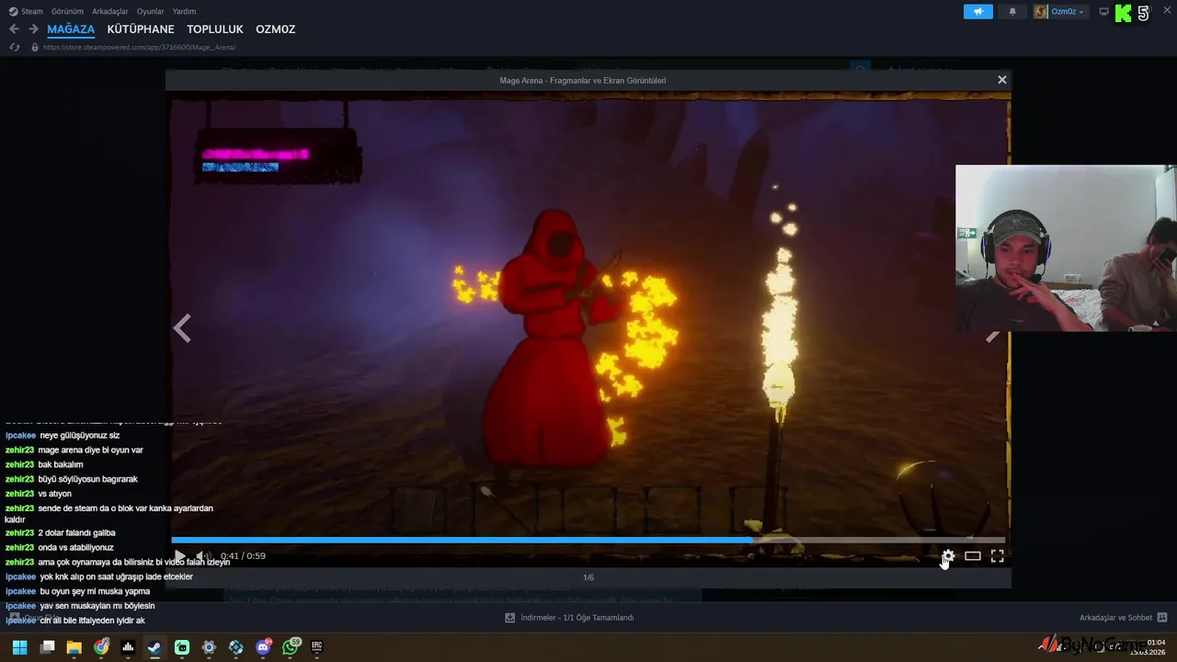Seek along the video progress bar
This screenshot has width=1177, height=662.
coord(588,540)
